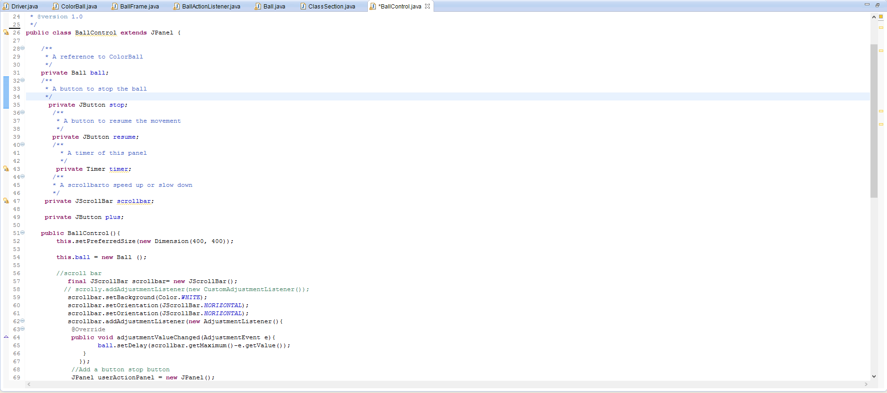887x393 pixels.
Task: Switch to the Ball.java tab
Action: point(270,6)
